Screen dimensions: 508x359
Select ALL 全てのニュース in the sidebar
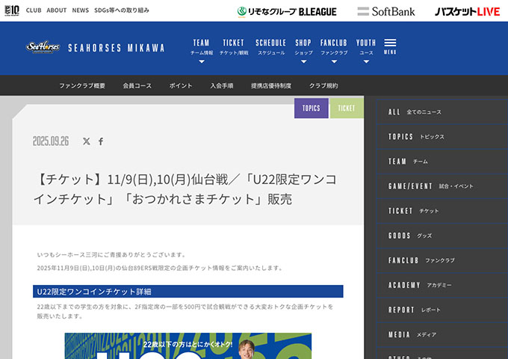coord(442,112)
